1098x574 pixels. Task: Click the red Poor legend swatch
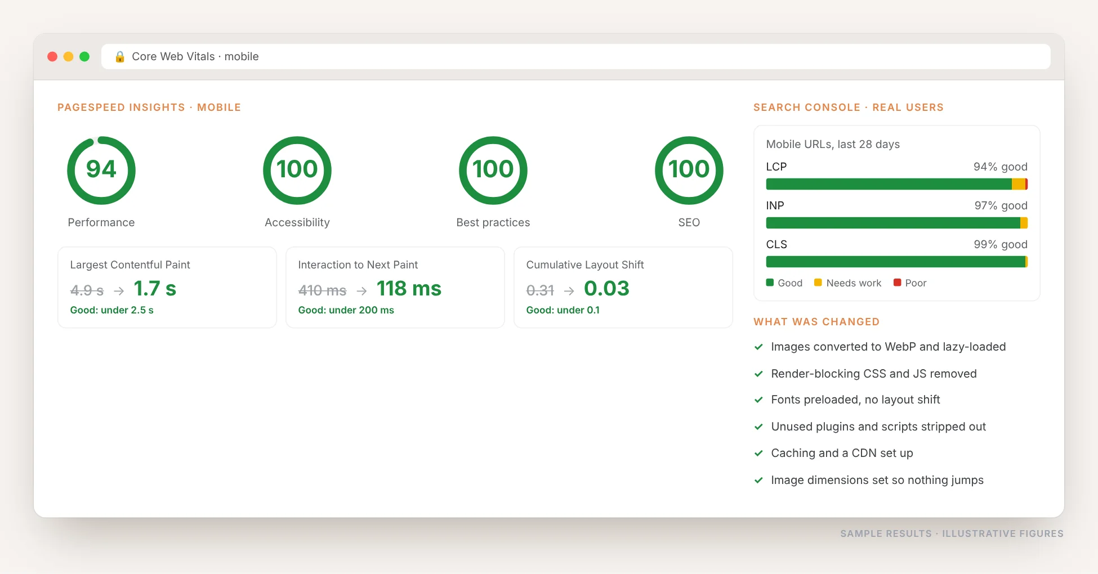[x=898, y=282]
